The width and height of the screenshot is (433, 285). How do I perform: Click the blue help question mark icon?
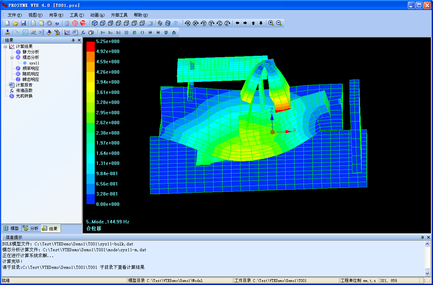57,23
